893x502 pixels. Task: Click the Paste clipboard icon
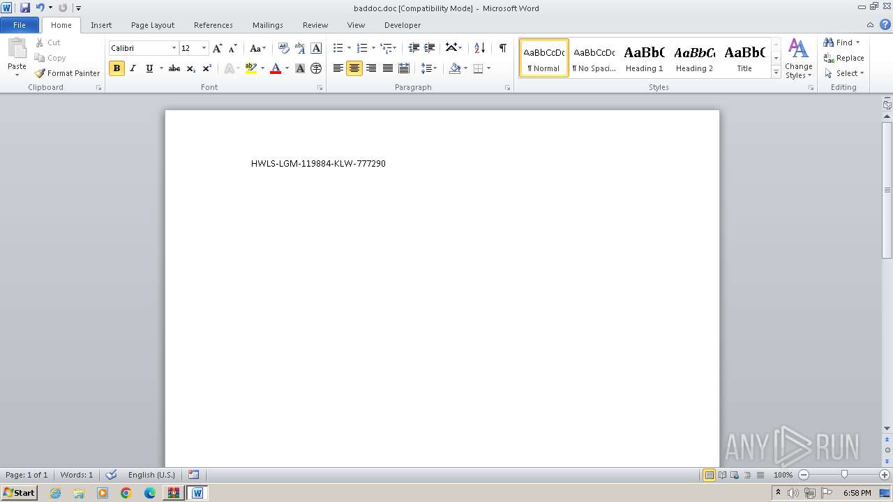click(x=17, y=50)
